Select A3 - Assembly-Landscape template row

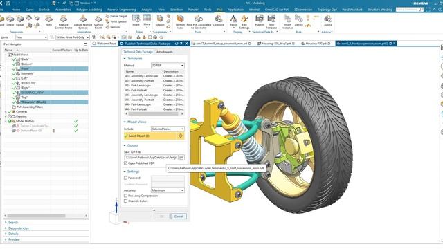click(154, 76)
